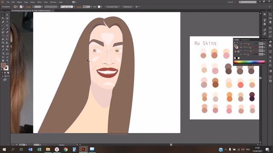Click the stroke weight input field
This screenshot has height=153, width=273.
tap(38, 7)
